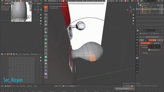Viewport: 164px width, 92px height.
Task: Select the Edge Slide tool
Action: (x=46, y=67)
